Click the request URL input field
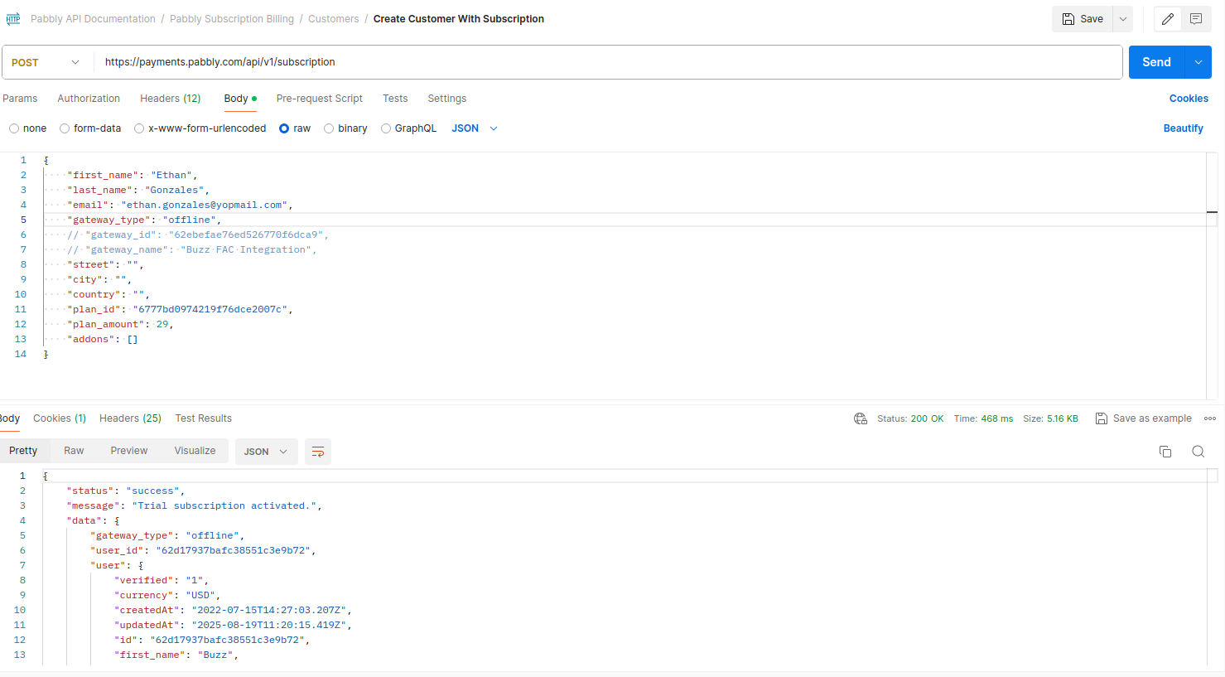Viewport: 1225px width, 677px height. 609,62
